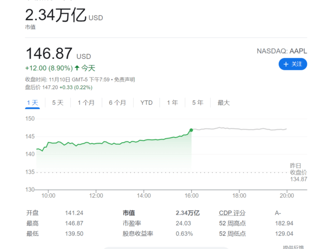Open the 免责声明 disclaimer link

click(124, 80)
